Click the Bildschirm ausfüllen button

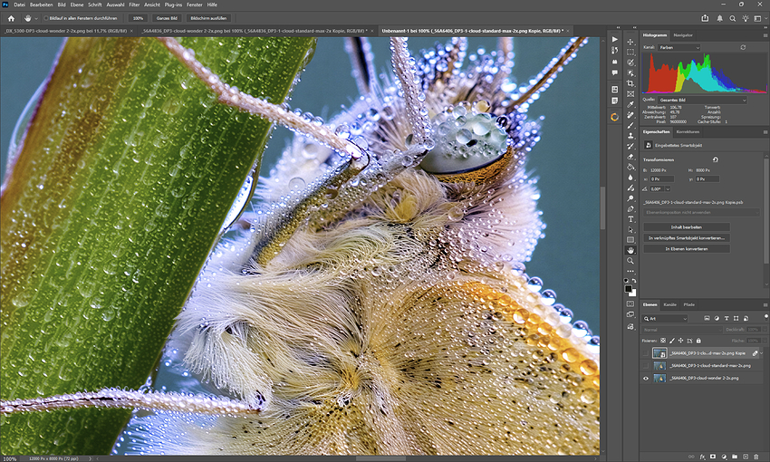[208, 18]
